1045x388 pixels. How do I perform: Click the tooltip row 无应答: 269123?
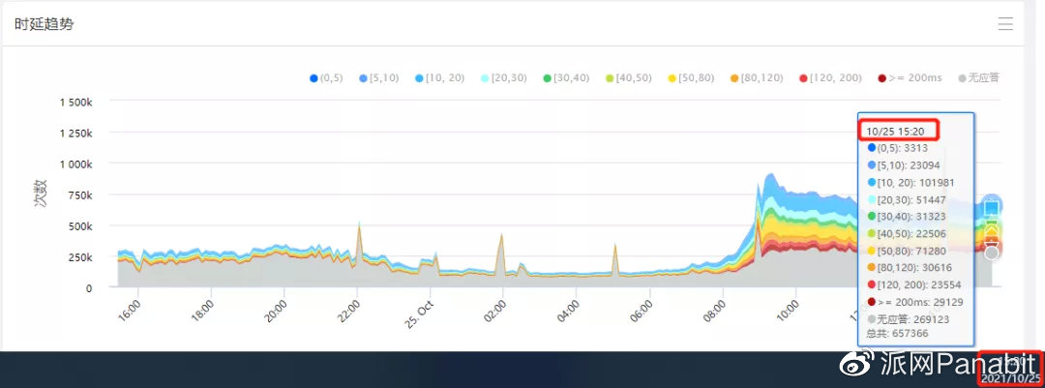(x=909, y=319)
